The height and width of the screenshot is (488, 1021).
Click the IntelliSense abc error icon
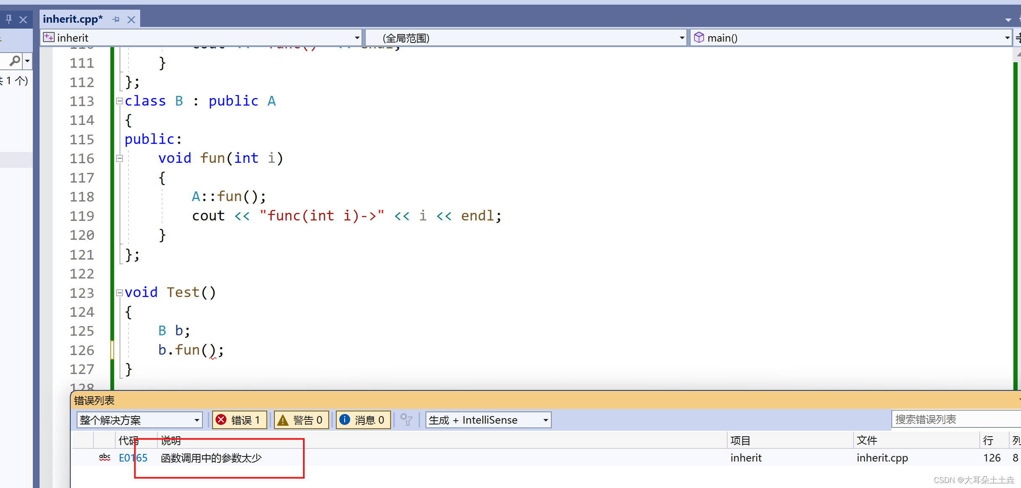click(104, 457)
